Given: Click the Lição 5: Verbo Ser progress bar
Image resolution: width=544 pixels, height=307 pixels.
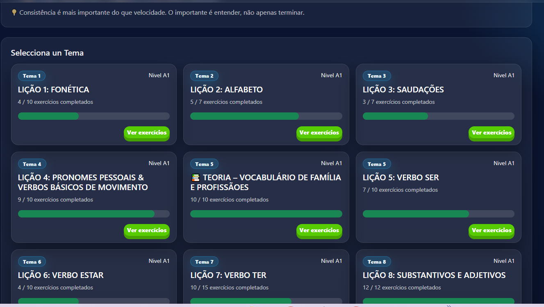Looking at the screenshot, I should click(x=439, y=214).
